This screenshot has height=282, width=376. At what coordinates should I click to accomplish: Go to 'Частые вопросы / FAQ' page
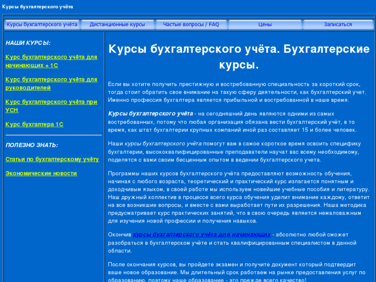[x=191, y=24]
